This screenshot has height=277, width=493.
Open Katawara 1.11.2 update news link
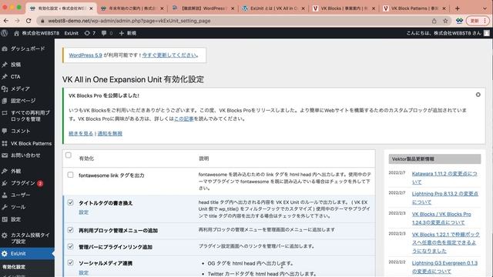pos(444,178)
